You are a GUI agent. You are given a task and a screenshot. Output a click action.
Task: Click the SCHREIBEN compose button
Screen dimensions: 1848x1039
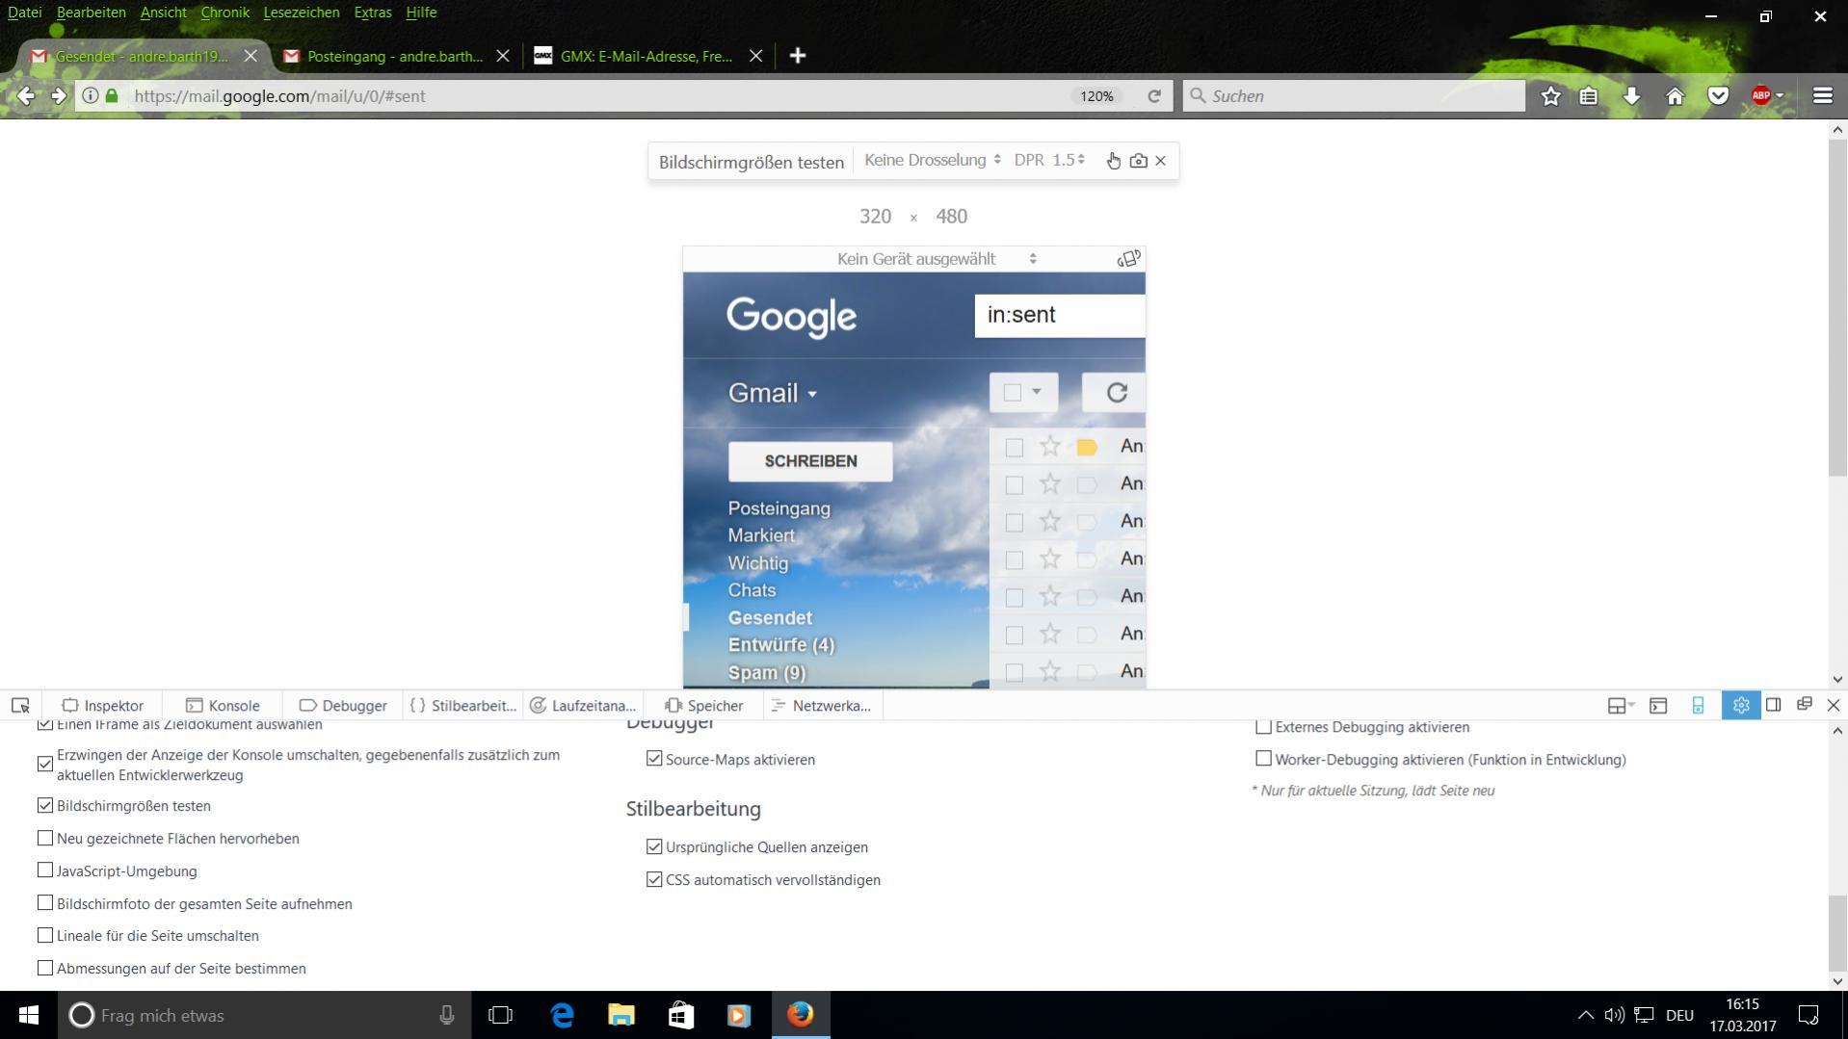(x=810, y=461)
